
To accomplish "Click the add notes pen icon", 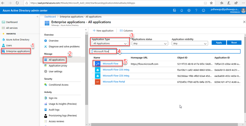I will (229, 3).
